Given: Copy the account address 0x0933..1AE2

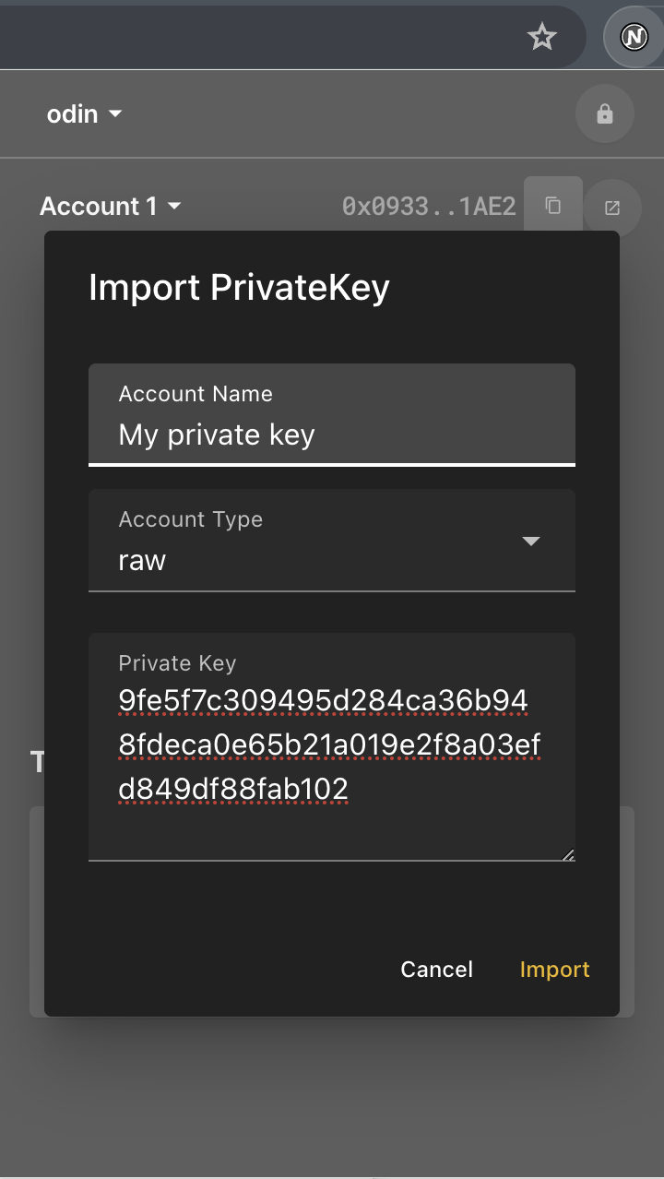Looking at the screenshot, I should point(553,207).
